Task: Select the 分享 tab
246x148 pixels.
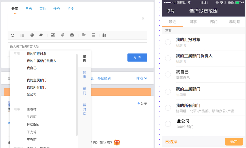Action: click(15, 9)
